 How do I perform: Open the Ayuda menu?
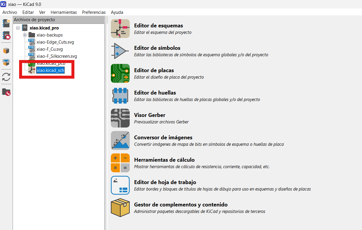point(117,12)
